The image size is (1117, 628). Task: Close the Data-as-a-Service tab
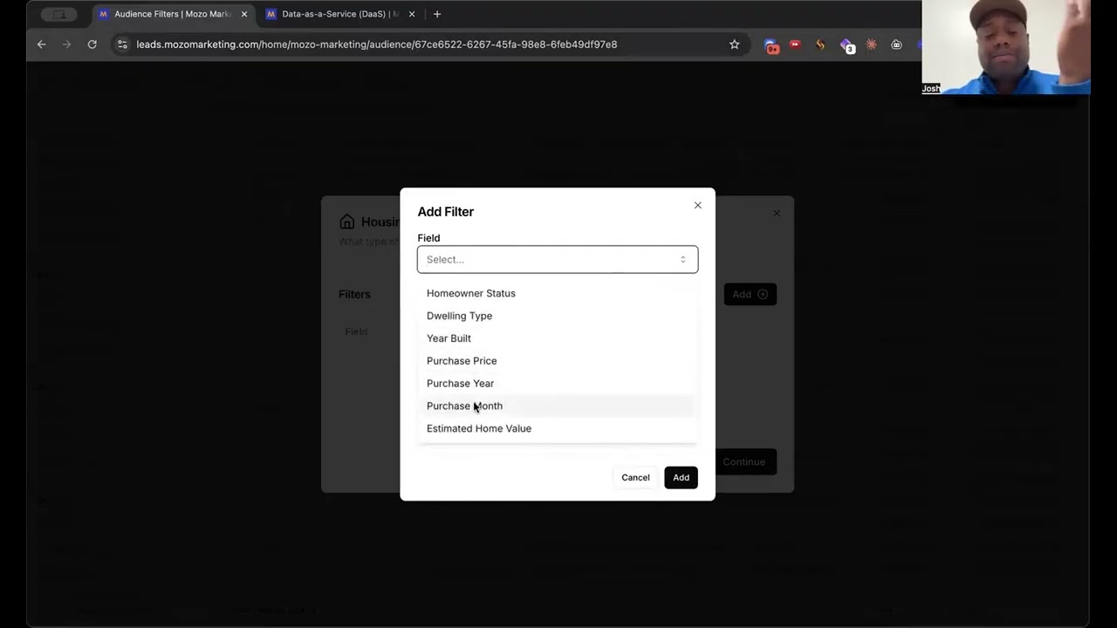(x=412, y=14)
